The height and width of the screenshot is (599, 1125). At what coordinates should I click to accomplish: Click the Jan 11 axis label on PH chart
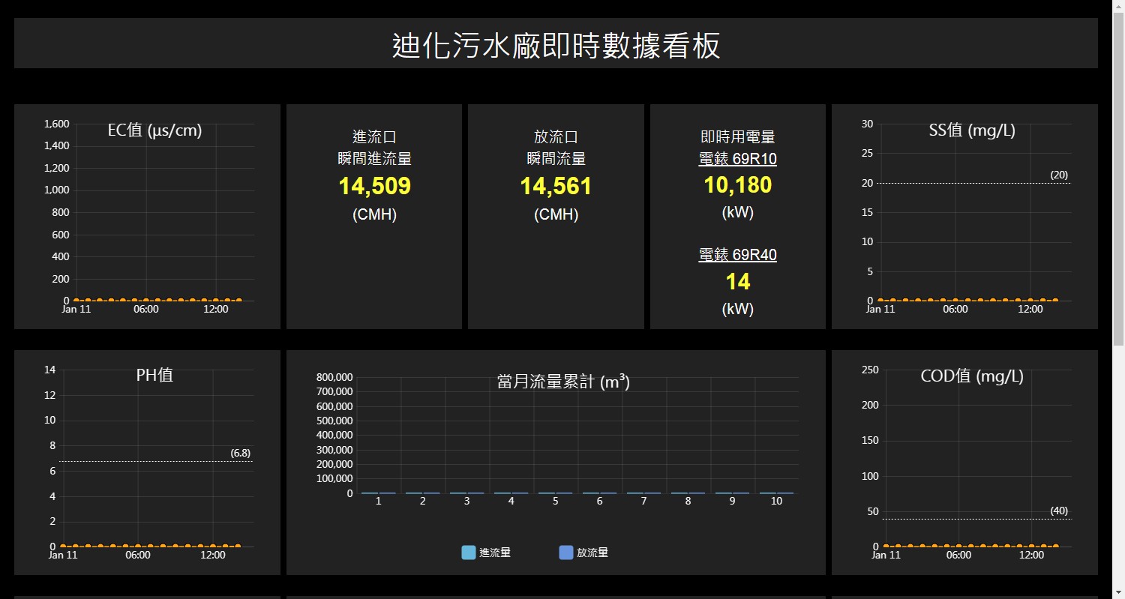pyautogui.click(x=63, y=555)
